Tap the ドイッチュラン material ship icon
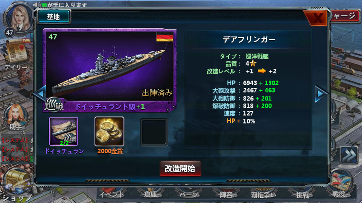Screen dimensions: 362x203 (64, 131)
